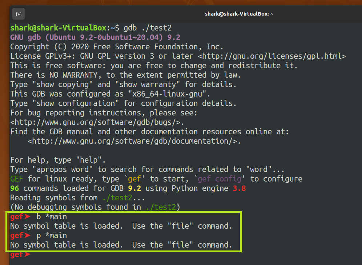Click the first 'No symbol table is loaded' message
Screen dimensions: 362x265
point(121,226)
